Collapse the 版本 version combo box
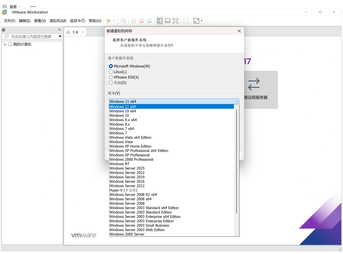343x254 pixels. (237, 102)
